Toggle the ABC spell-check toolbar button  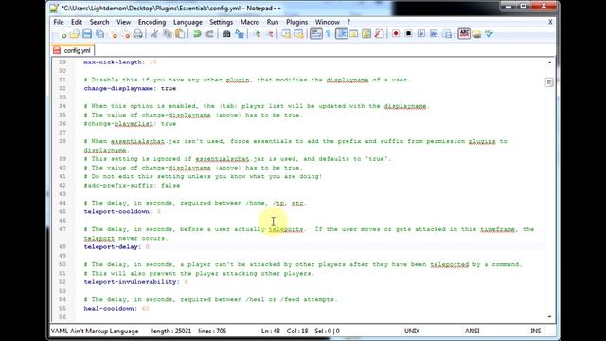[x=464, y=34]
